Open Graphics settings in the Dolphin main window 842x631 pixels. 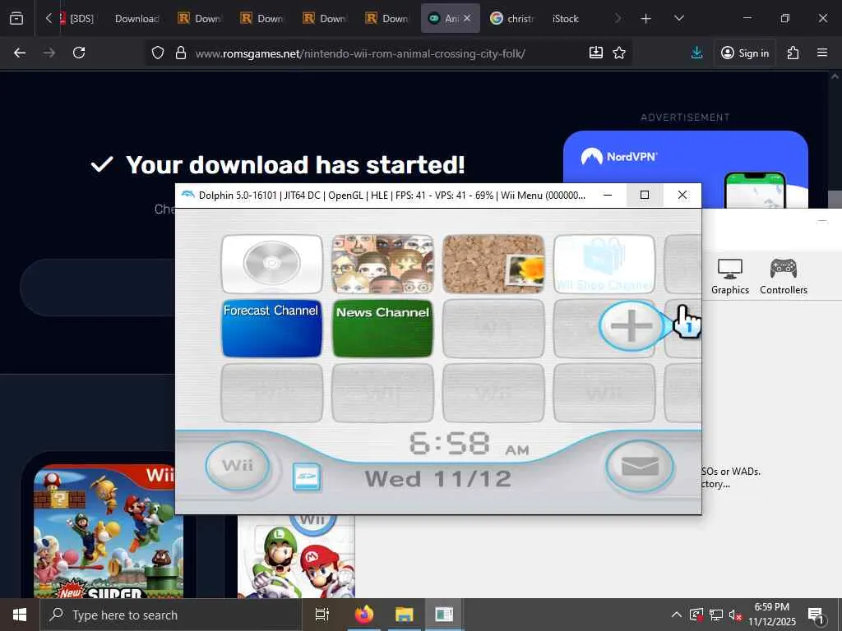coord(730,276)
